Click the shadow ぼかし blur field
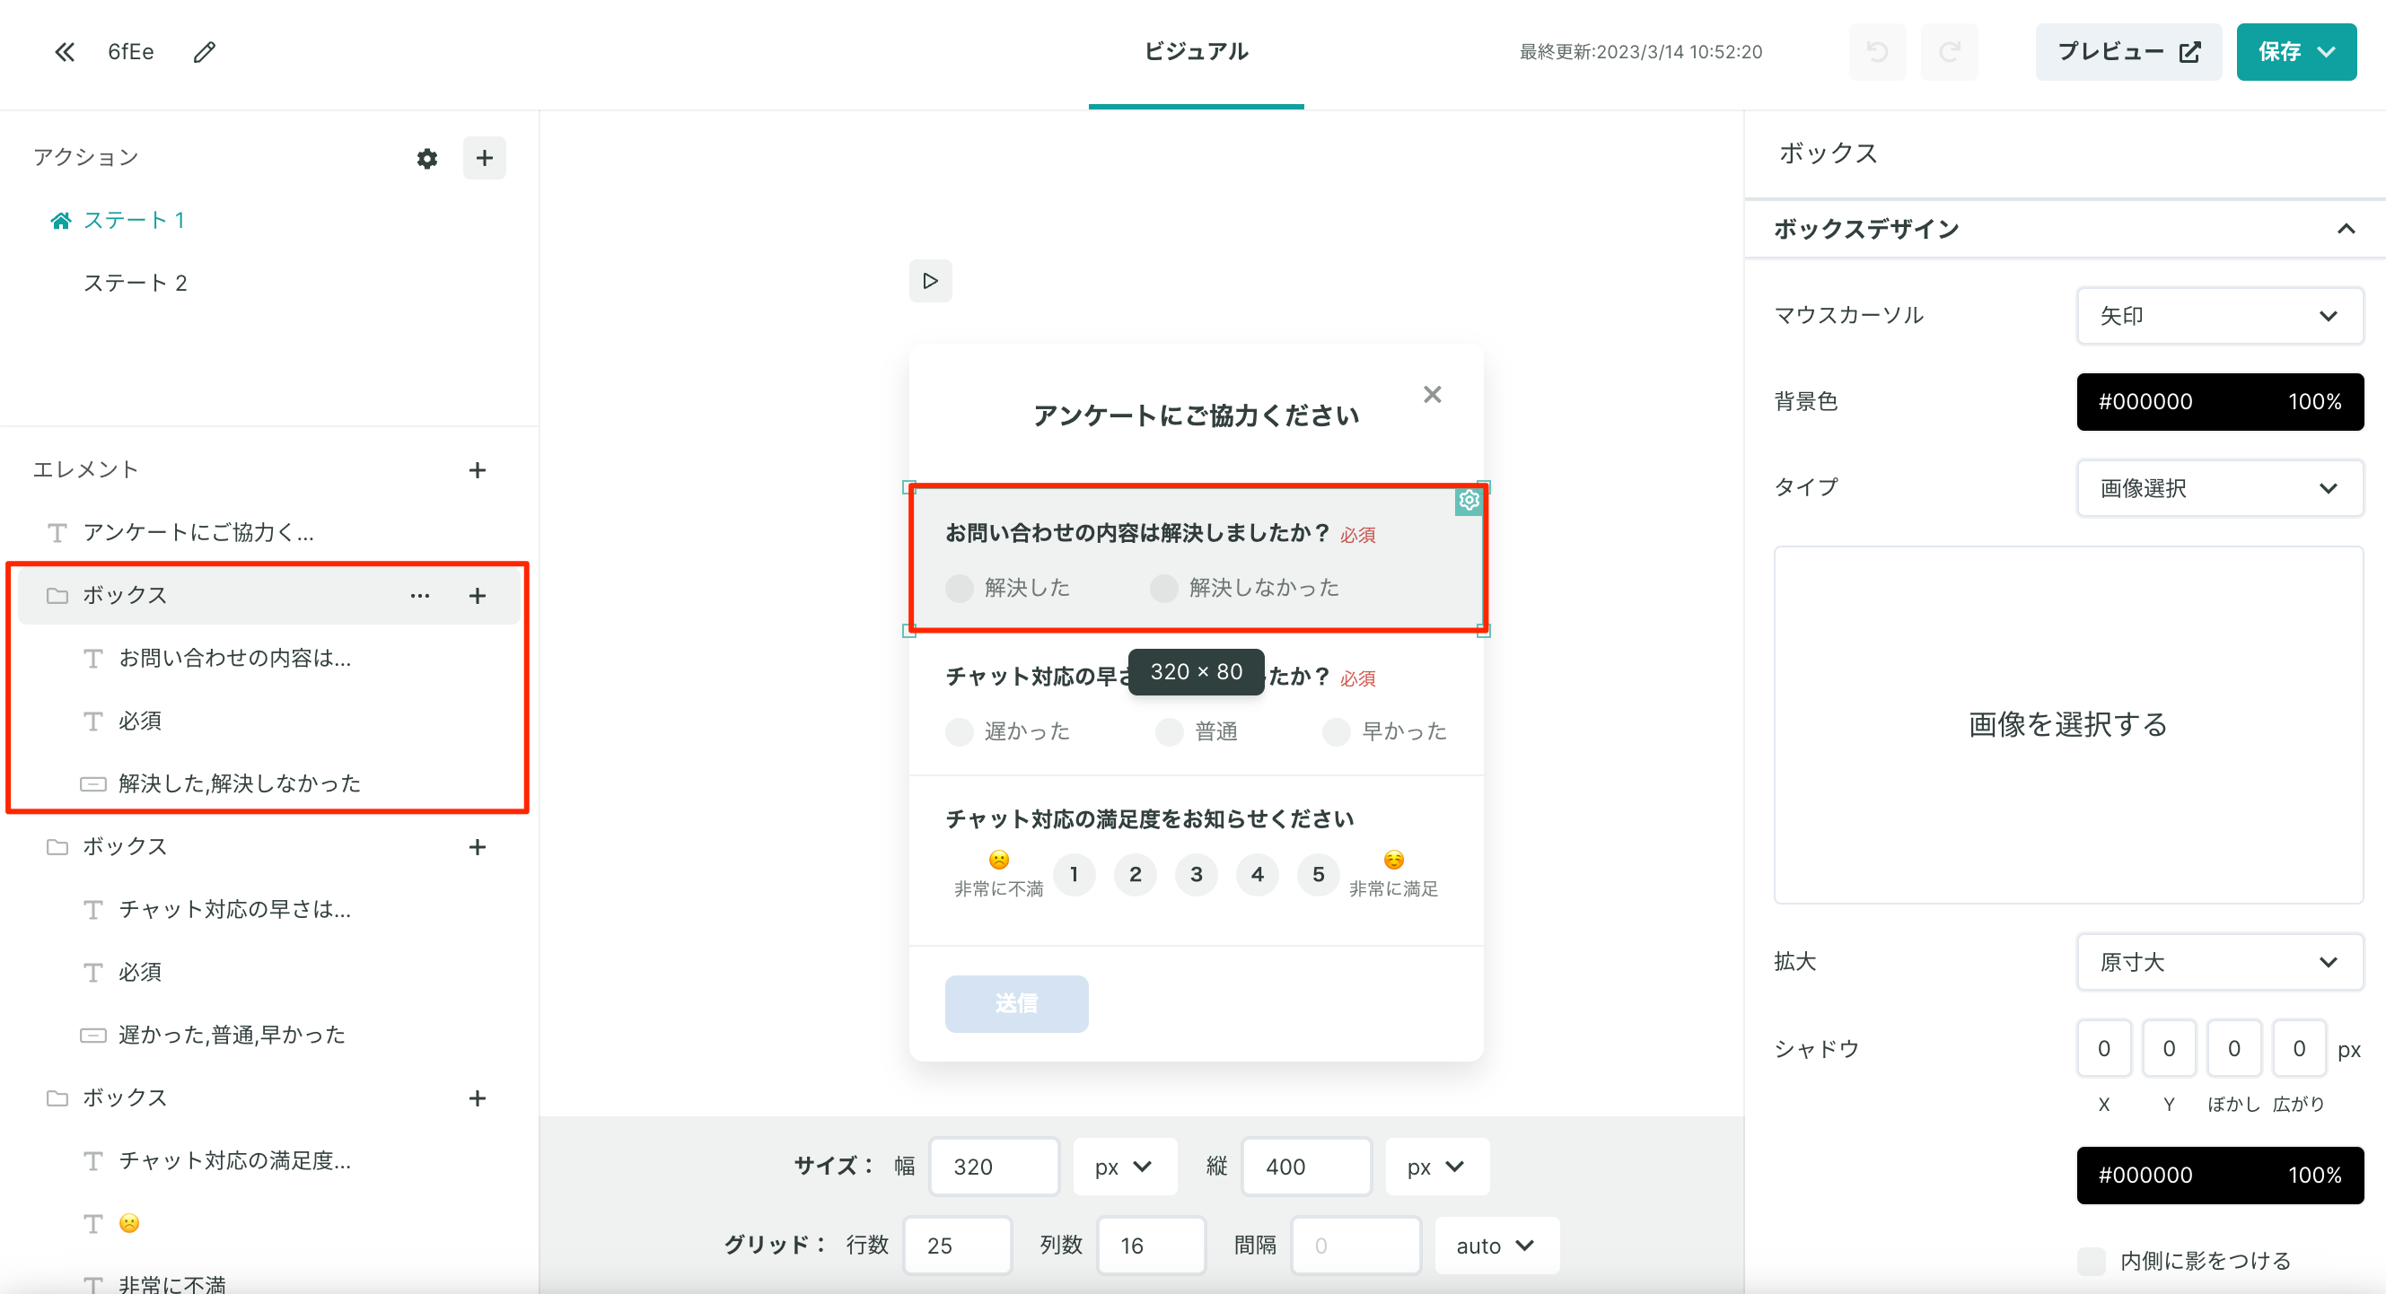Viewport: 2386px width, 1294px height. tap(2233, 1049)
